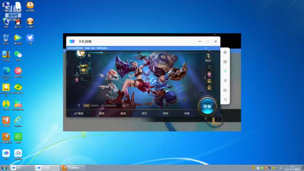
Task: Open the chat list icon near 综合
Action: pyautogui.click(x=79, y=106)
